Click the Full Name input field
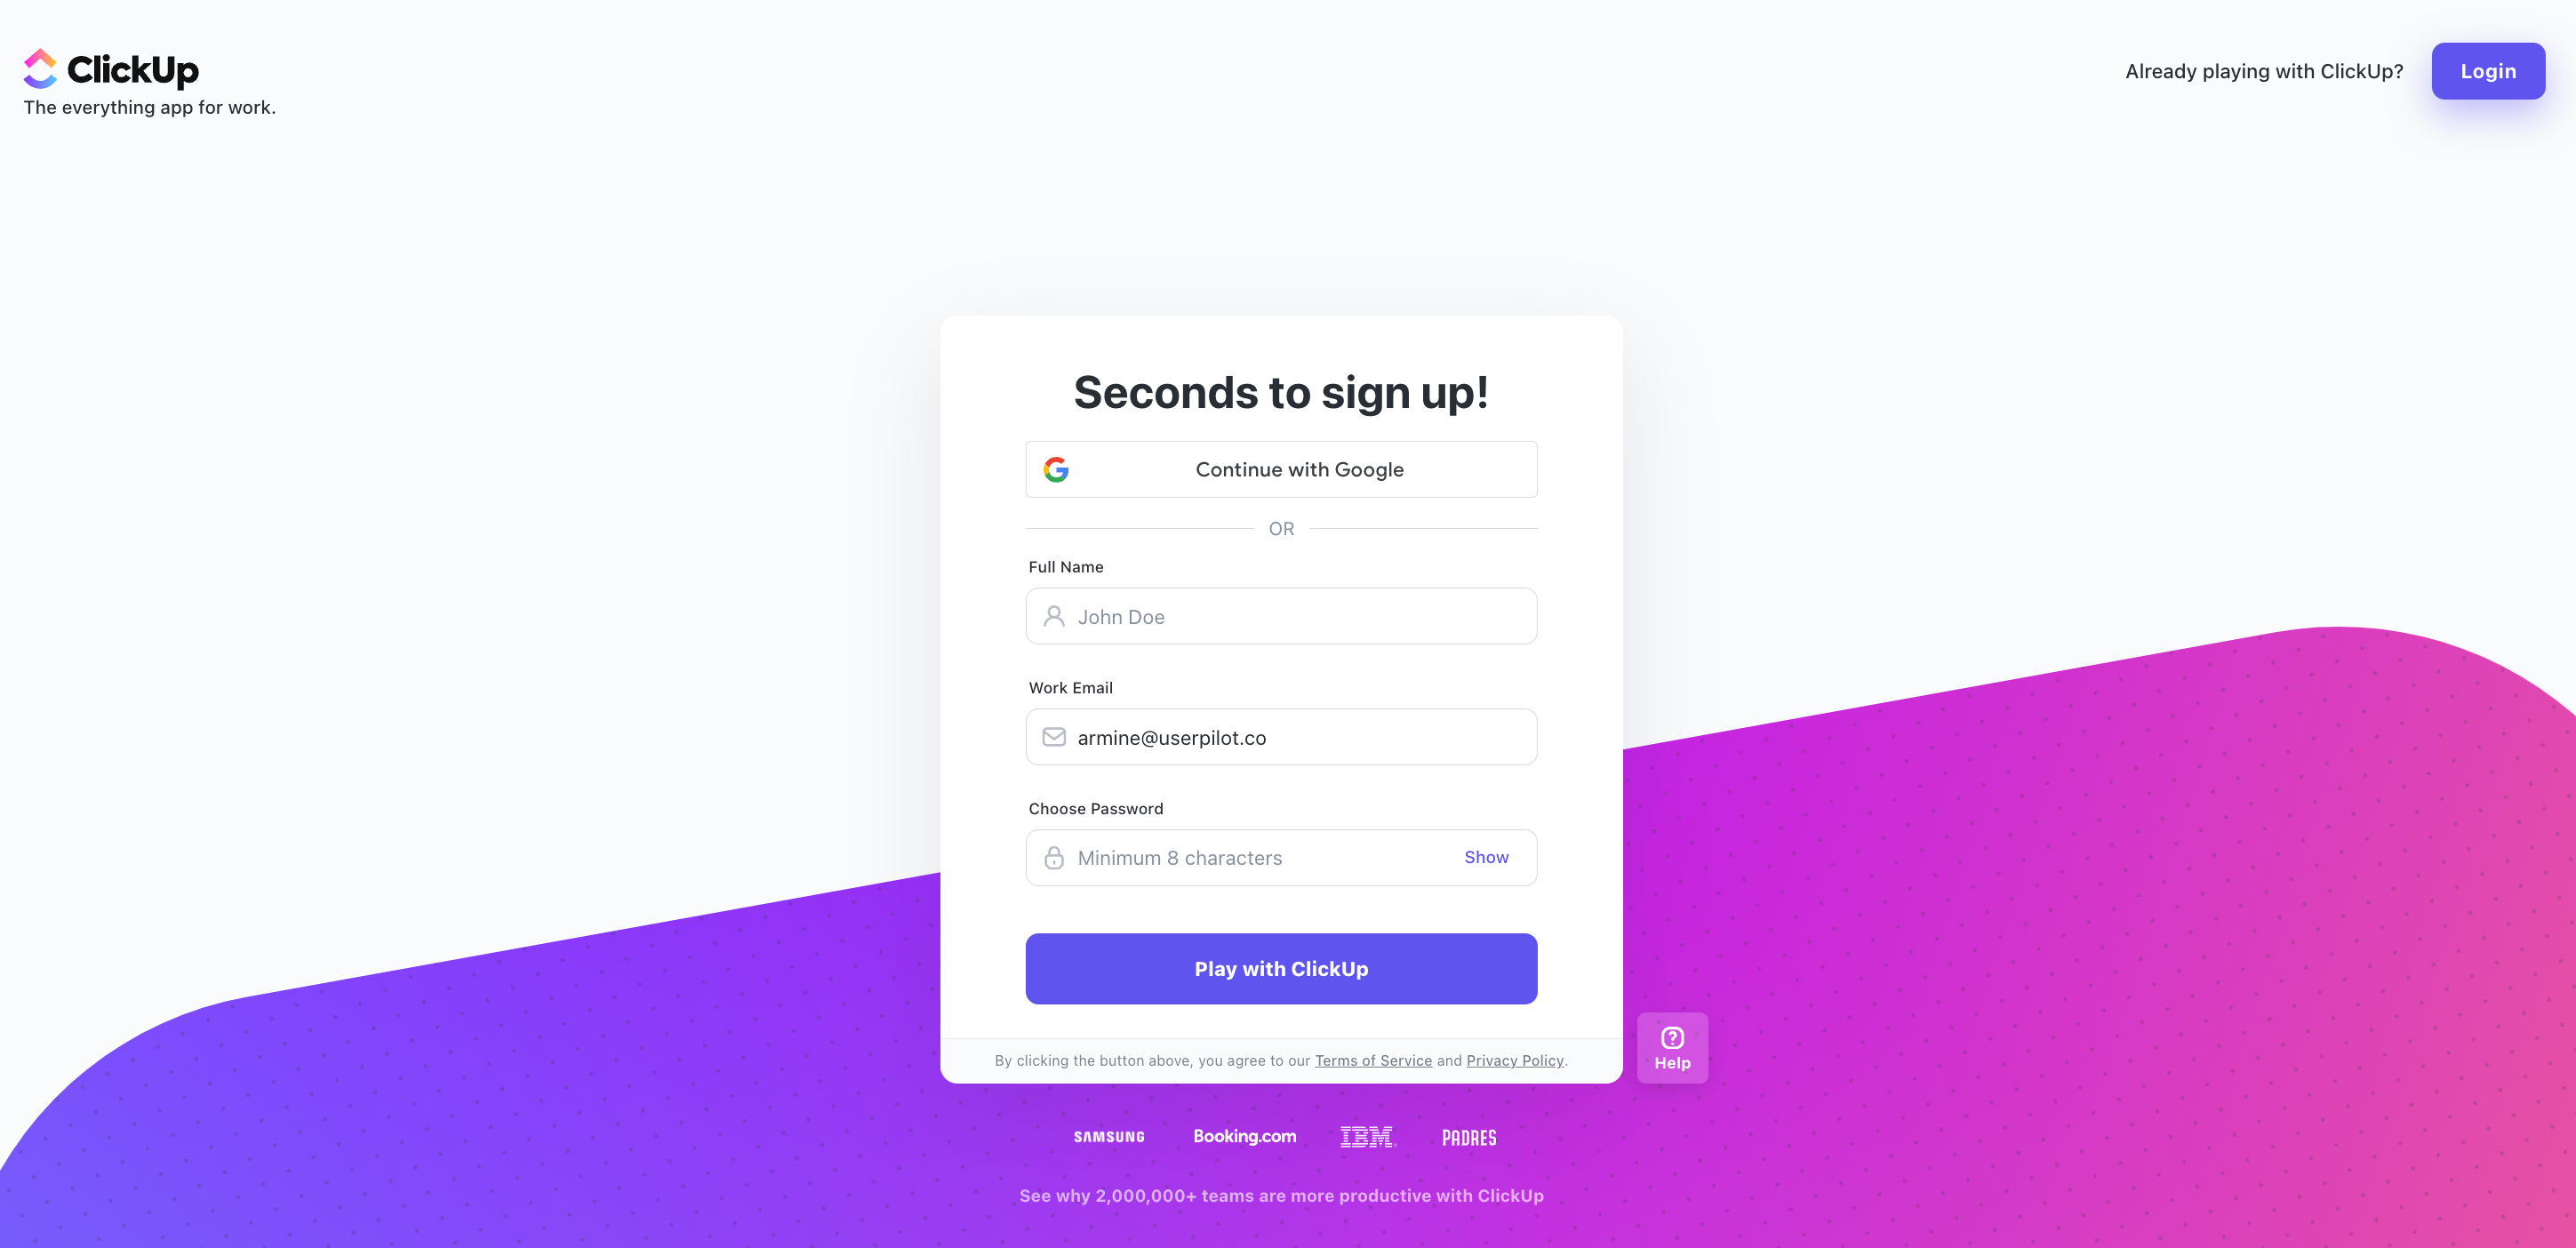2576x1248 pixels. (x=1282, y=616)
